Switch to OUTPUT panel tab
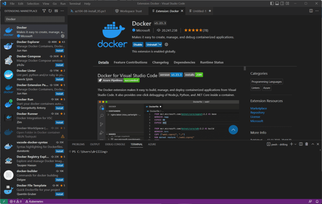322x204 pixels. 95,144
